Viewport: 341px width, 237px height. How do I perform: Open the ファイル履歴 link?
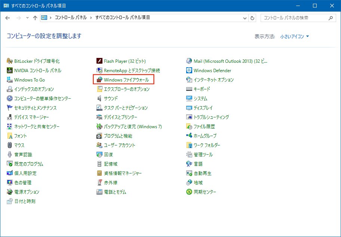coord(204,127)
